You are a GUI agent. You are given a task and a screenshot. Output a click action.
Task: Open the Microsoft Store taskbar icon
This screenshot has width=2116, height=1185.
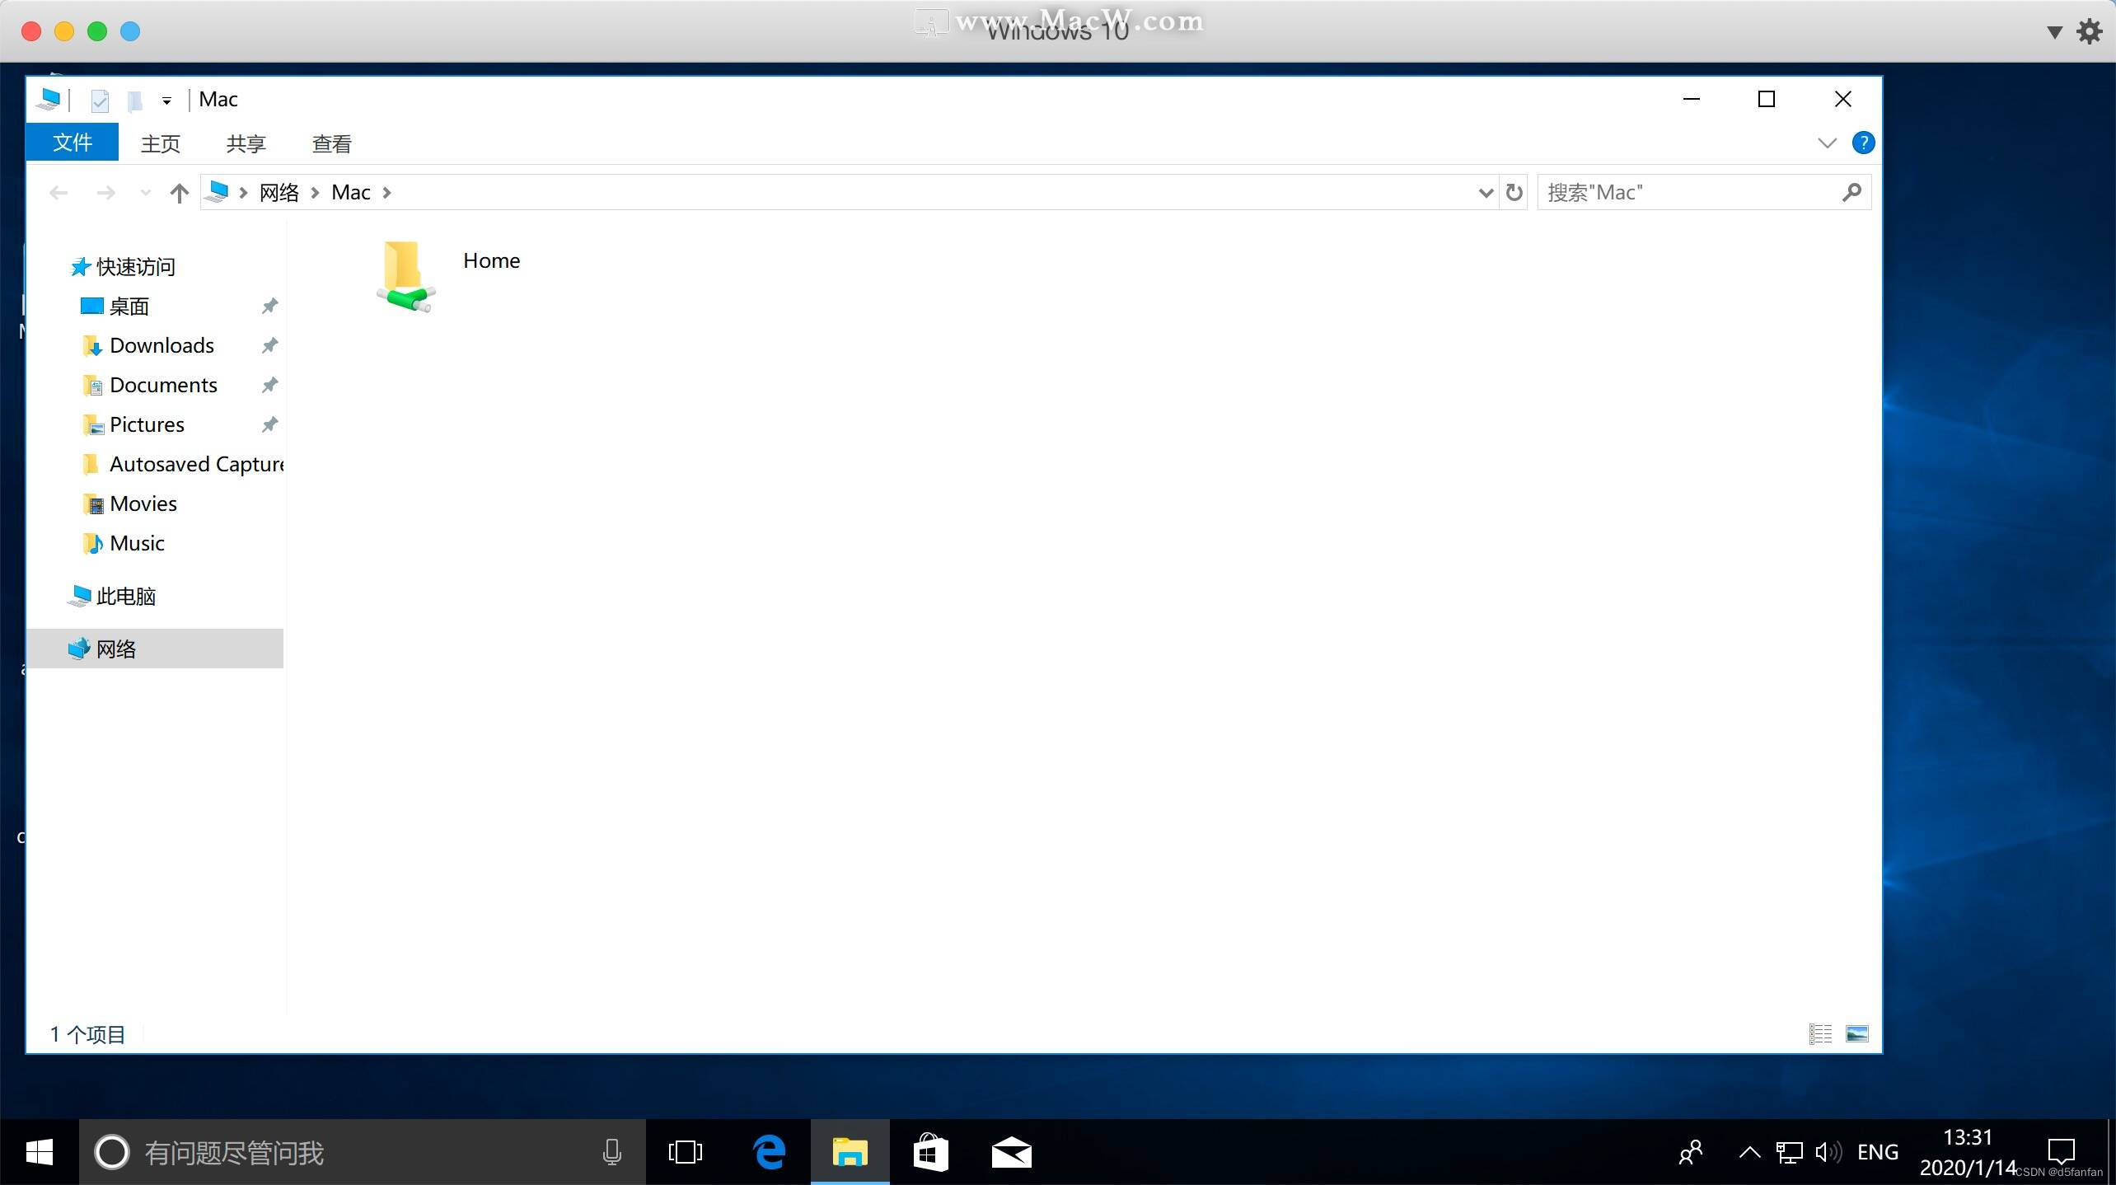930,1152
